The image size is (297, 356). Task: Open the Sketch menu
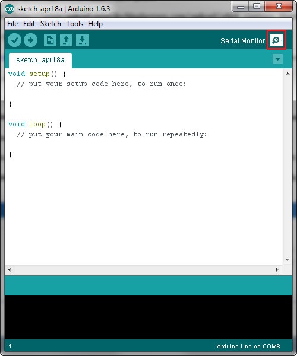tap(50, 24)
